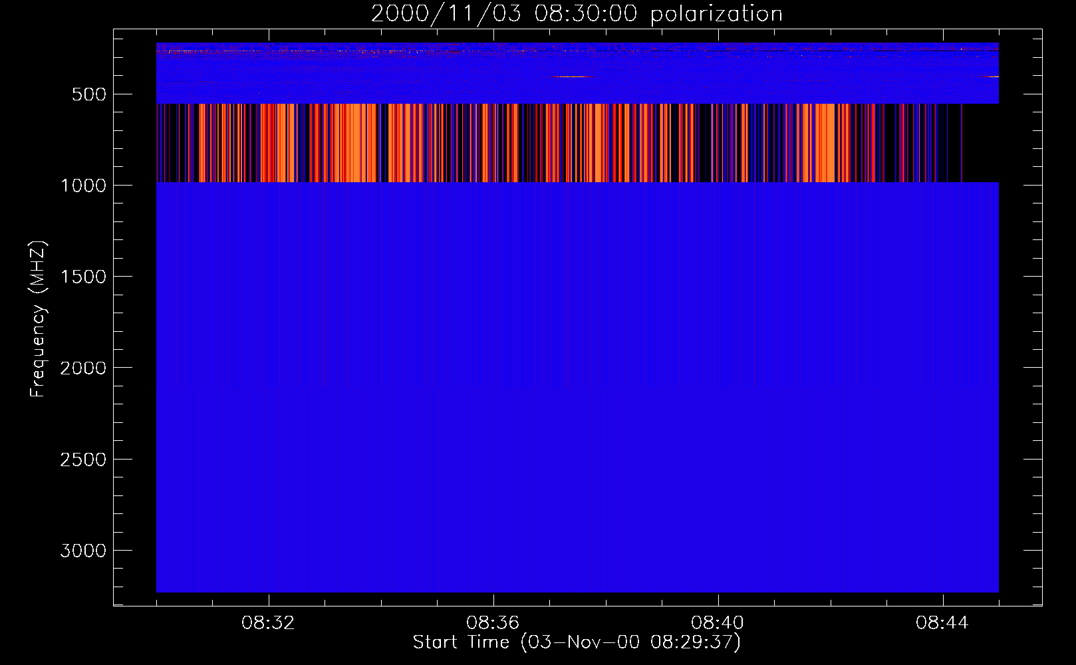Click the 08:32 time tick label
1076x665 pixels.
click(x=269, y=623)
